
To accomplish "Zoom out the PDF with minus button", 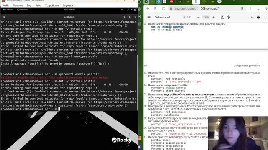I will (198, 17).
